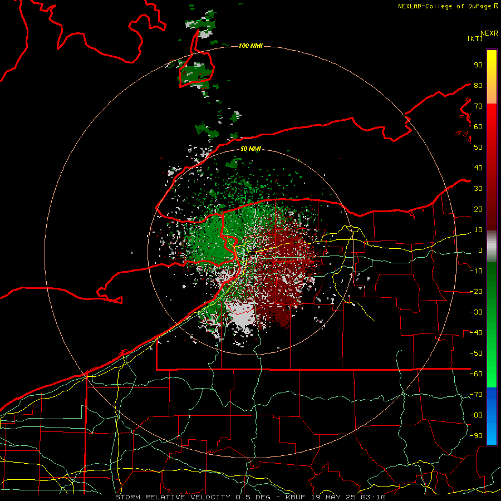This screenshot has width=501, height=501.
Task: Select the positive 90 scale label
Action: coord(478,65)
